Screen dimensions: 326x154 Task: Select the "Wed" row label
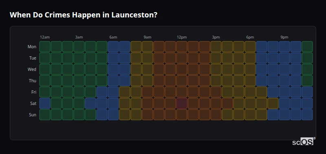pos(32,69)
